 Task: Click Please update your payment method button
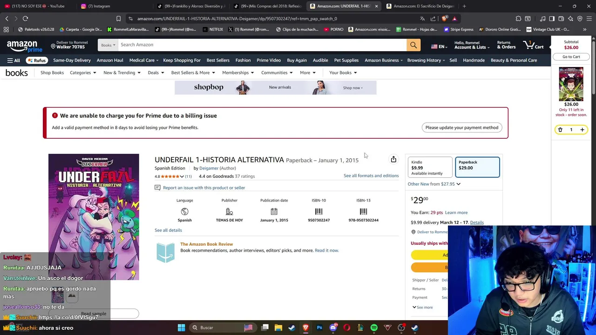[461, 127]
